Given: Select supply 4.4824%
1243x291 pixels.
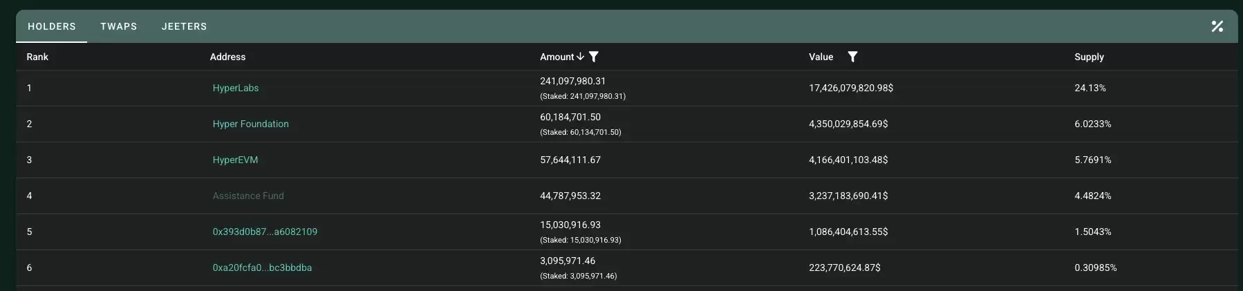Looking at the screenshot, I should click(1093, 196).
